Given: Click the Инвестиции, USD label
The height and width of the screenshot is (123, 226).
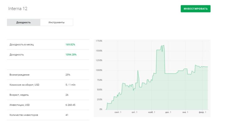Looking at the screenshot, I should (20, 105).
